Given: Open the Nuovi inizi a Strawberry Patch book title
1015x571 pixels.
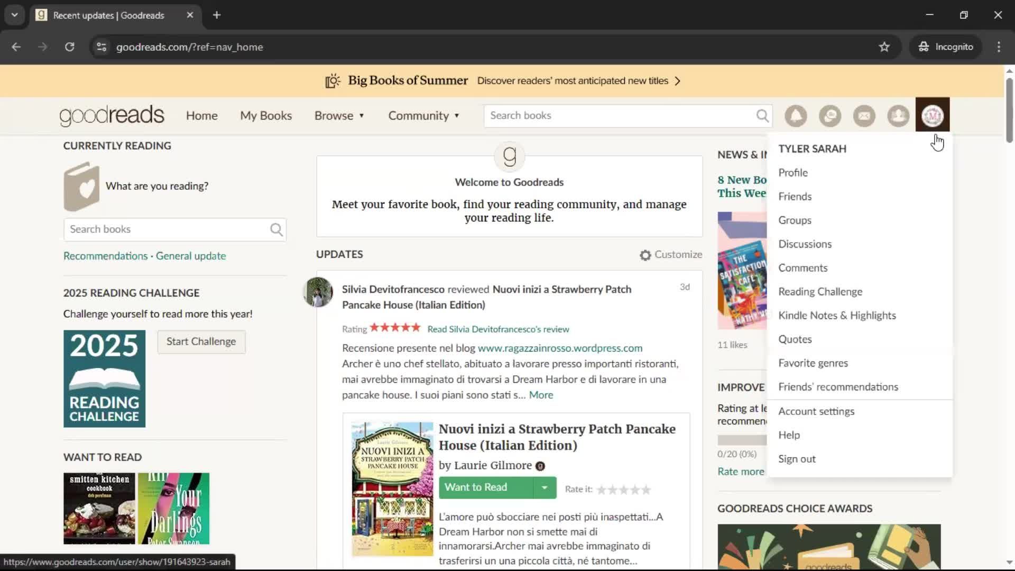Looking at the screenshot, I should 557,437.
